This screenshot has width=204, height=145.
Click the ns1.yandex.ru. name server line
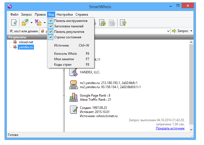(x=109, y=83)
